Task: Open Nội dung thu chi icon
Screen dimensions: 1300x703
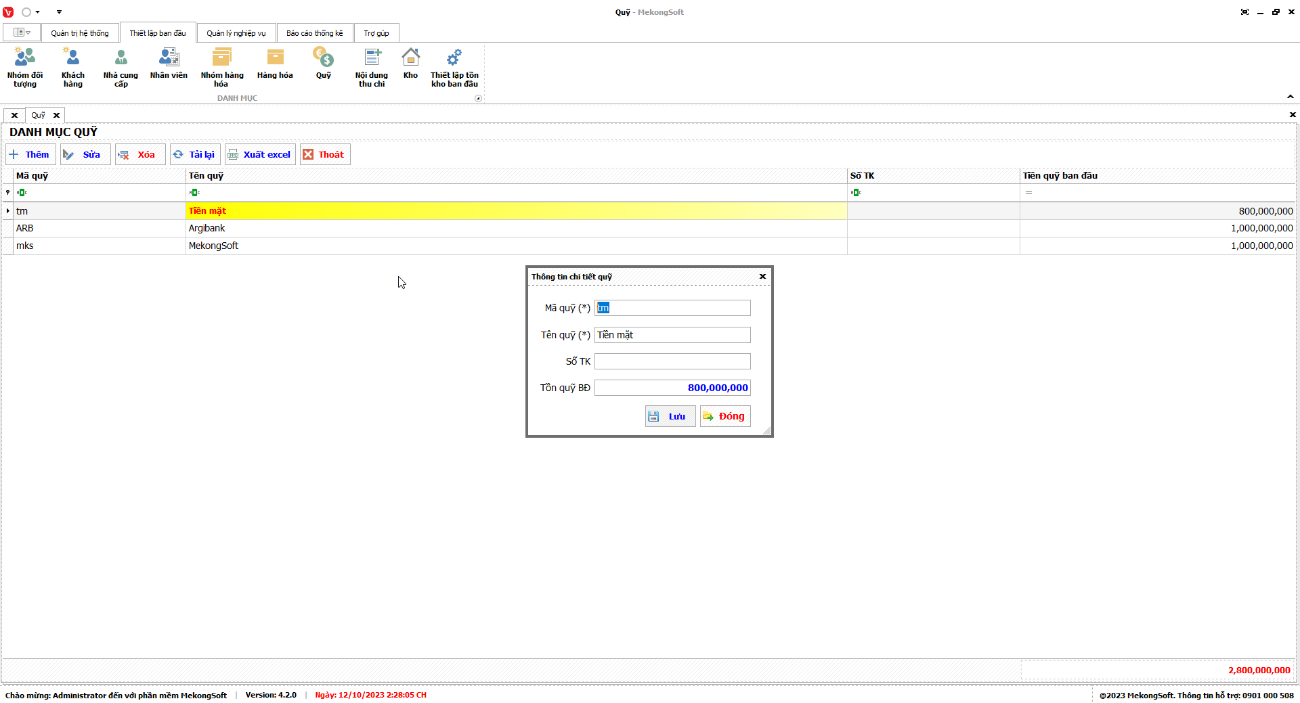Action: (372, 68)
